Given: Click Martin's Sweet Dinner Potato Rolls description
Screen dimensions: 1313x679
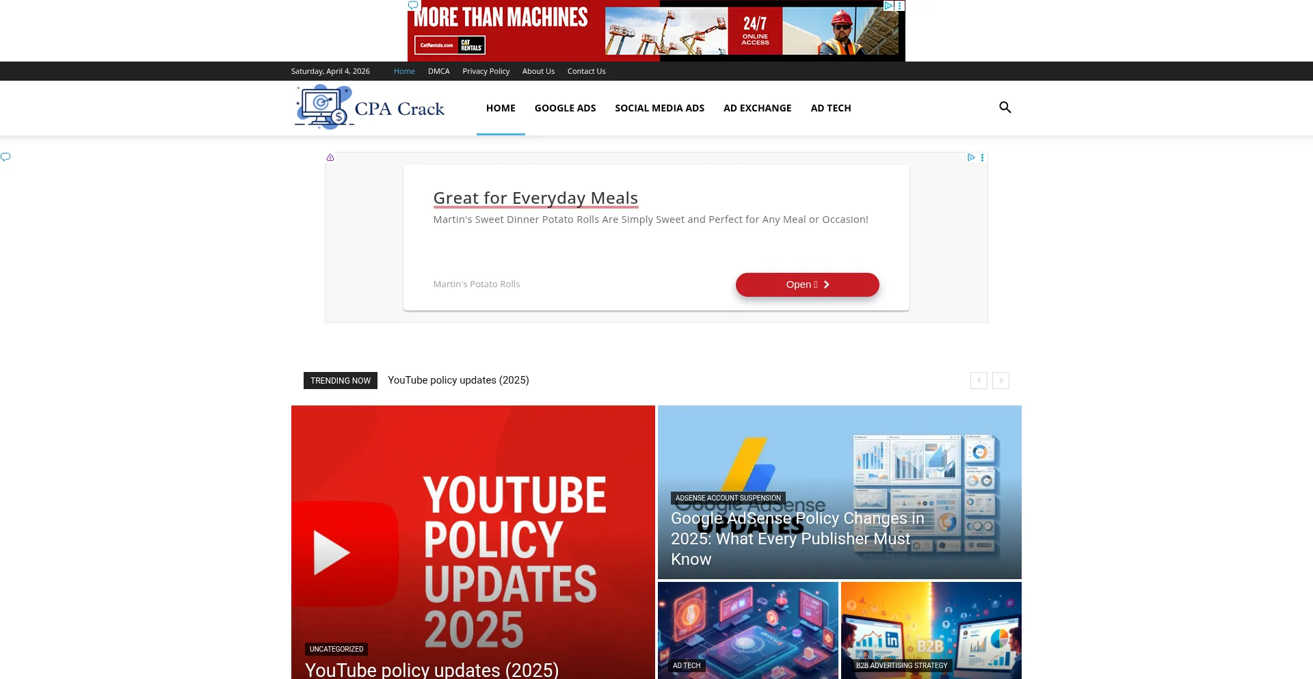Looking at the screenshot, I should (650, 219).
